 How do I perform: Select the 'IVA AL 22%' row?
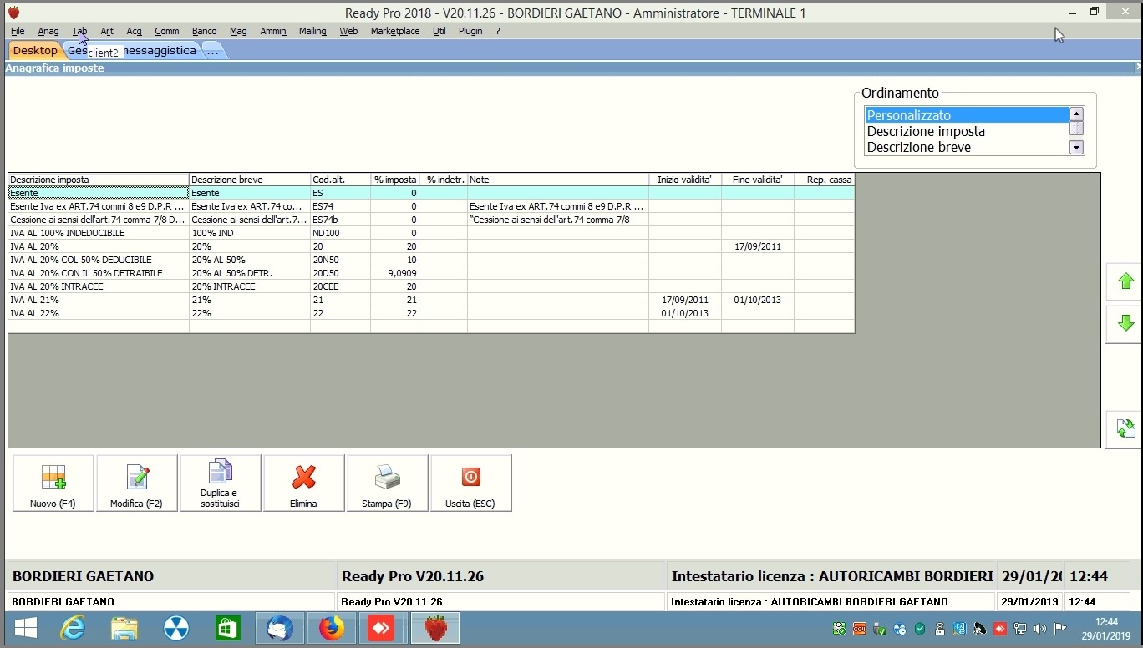point(431,313)
